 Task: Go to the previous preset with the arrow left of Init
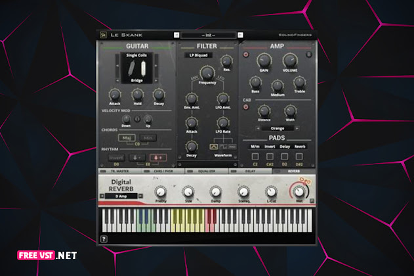176,35
